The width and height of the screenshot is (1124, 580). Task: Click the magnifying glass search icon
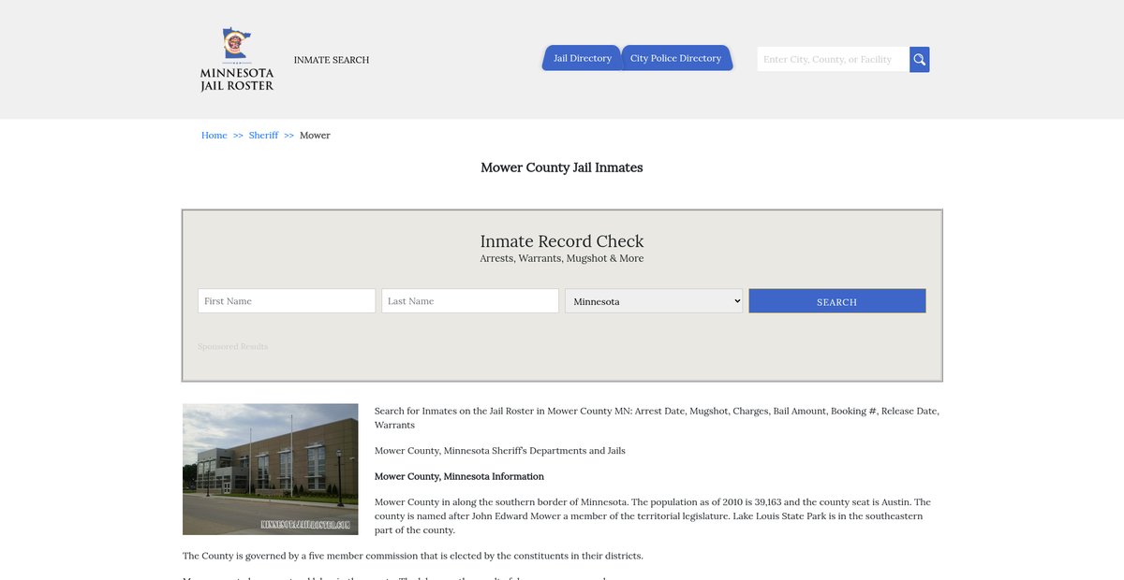tap(919, 60)
